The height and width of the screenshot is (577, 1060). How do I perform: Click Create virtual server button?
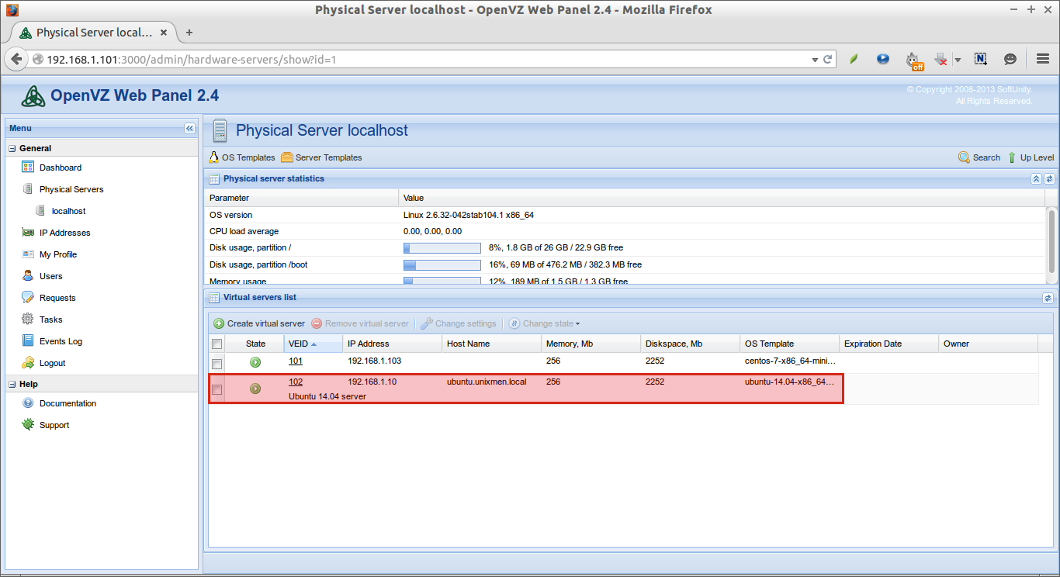coord(259,323)
